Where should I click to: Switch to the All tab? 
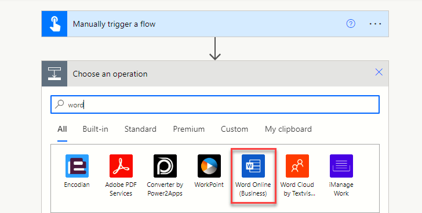click(62, 129)
